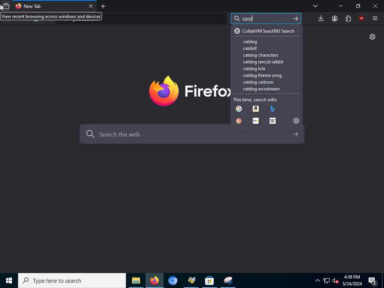Search this time with Wikipedia

[x=273, y=121]
